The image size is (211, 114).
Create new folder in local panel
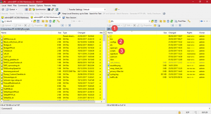click(x=46, y=25)
